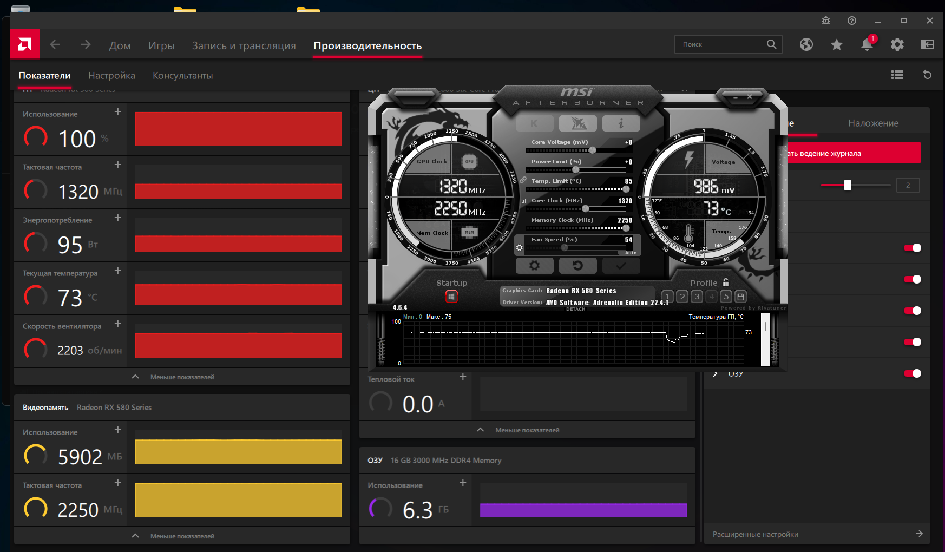Open the Игры tab

(161, 45)
